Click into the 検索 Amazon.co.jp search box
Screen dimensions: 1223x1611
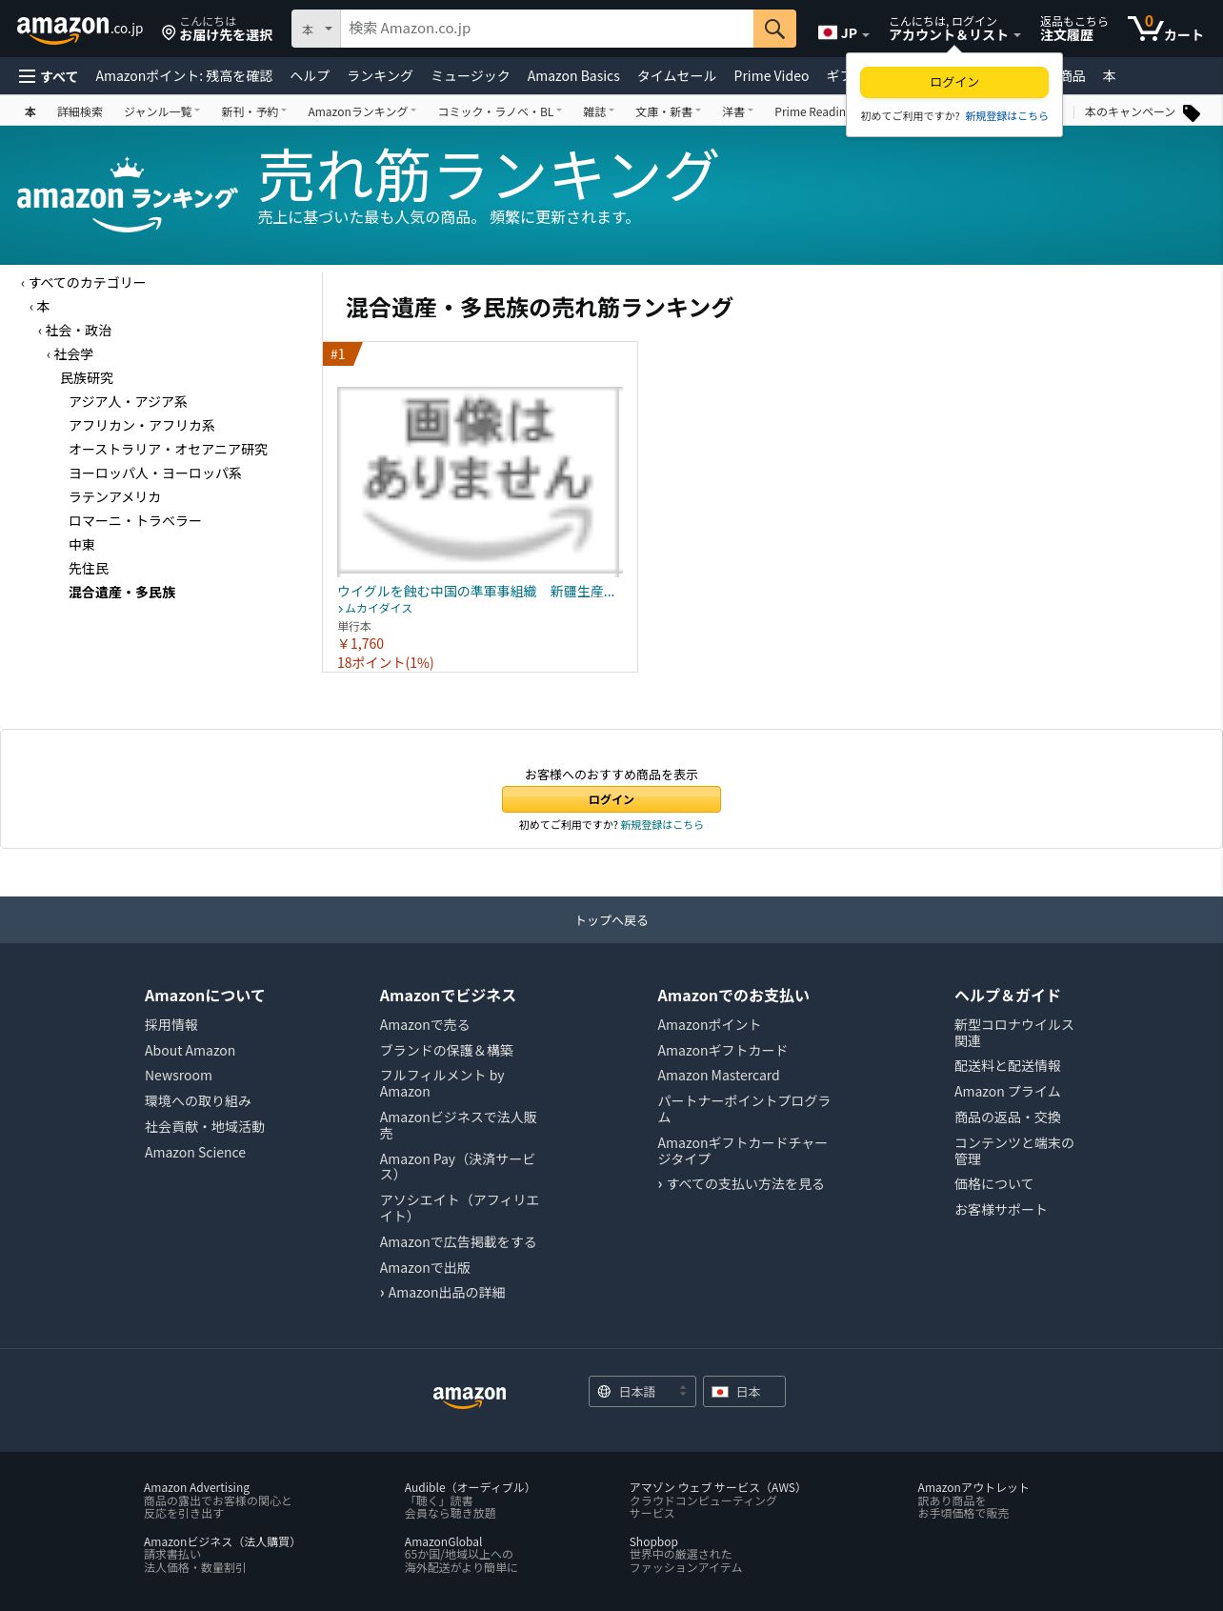pos(547,29)
